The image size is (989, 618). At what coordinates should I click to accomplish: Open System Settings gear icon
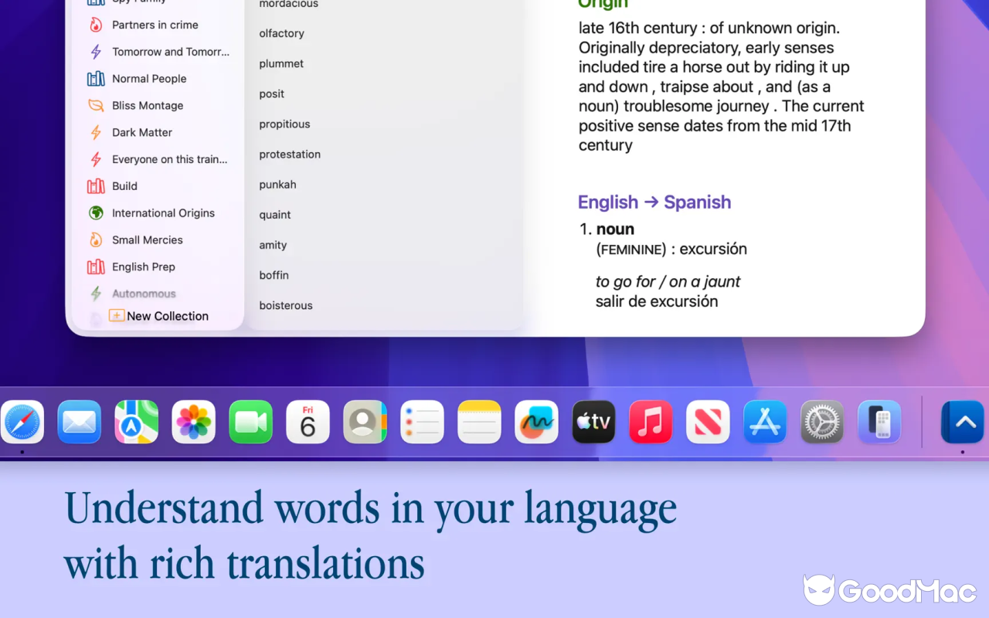pyautogui.click(x=823, y=422)
